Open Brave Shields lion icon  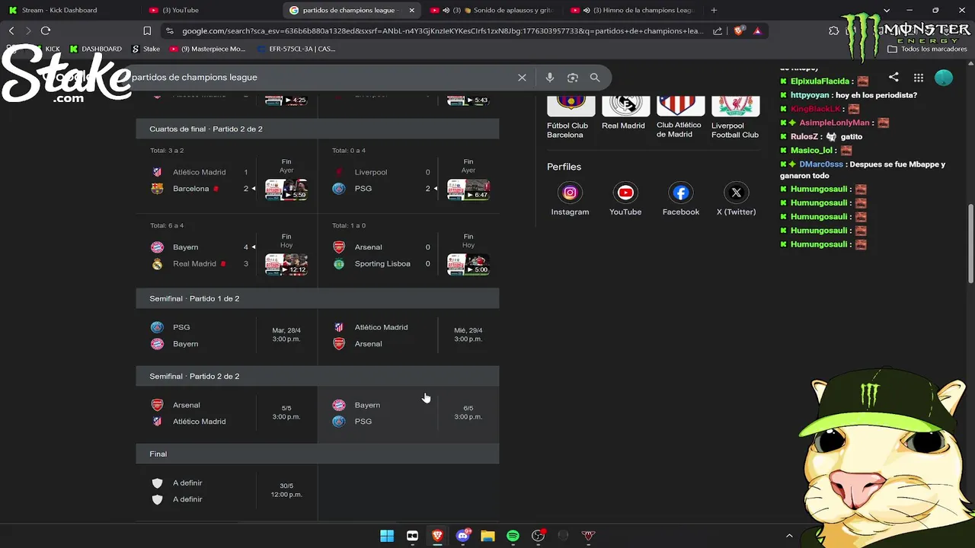pyautogui.click(x=738, y=30)
